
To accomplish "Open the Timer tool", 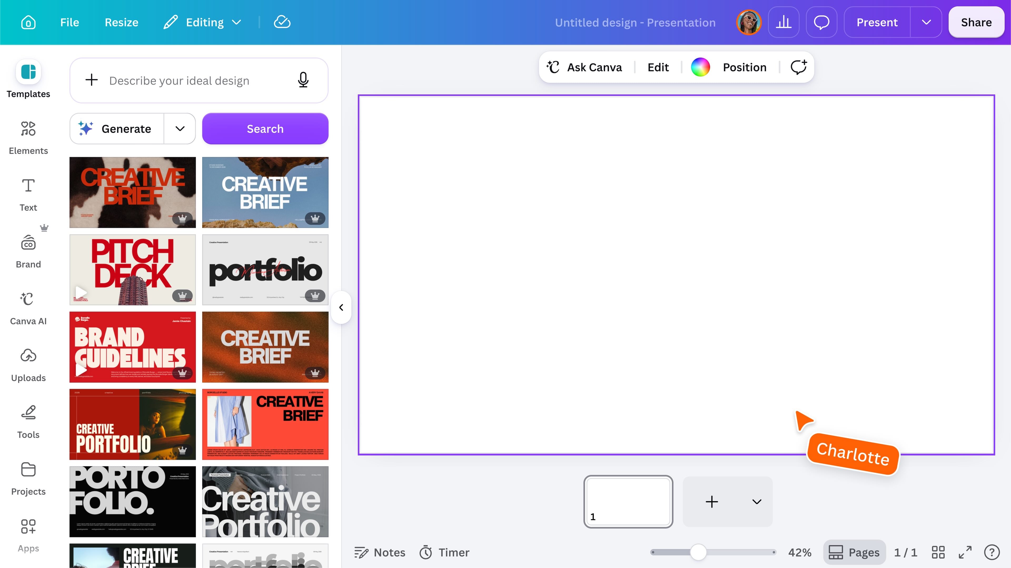I will coord(444,552).
